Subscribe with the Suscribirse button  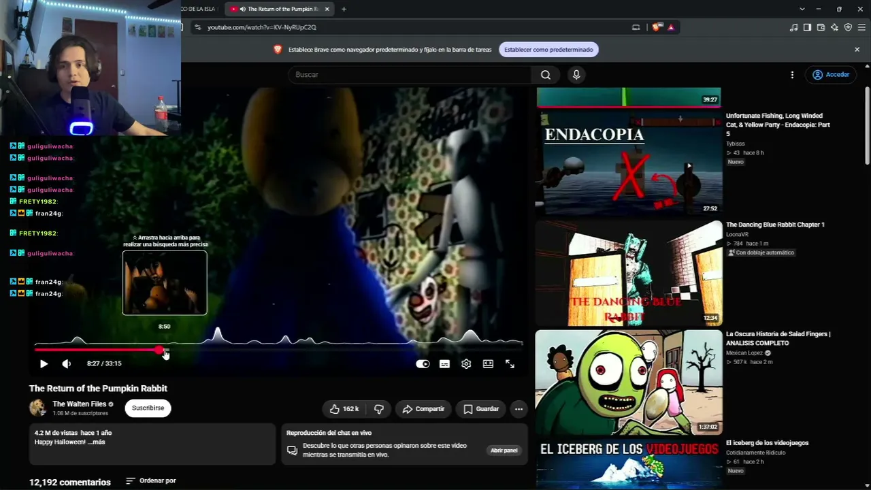tap(148, 408)
